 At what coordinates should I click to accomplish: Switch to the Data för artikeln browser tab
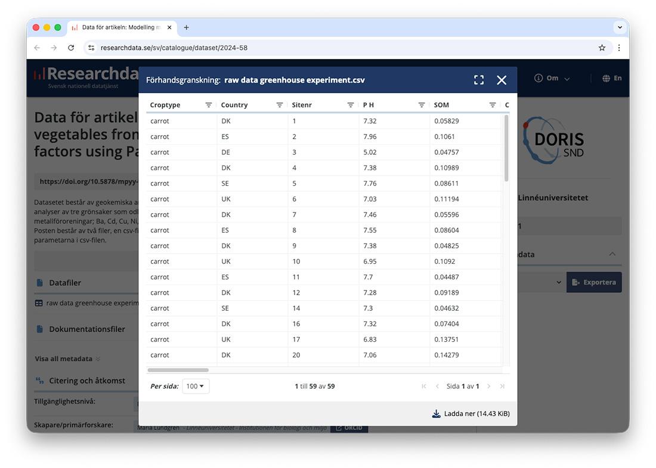119,27
